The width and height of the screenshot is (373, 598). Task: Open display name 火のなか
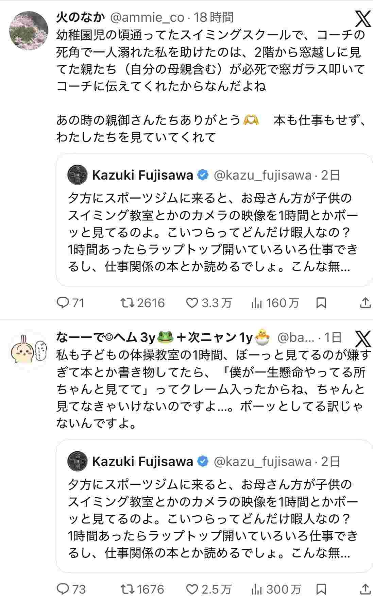pyautogui.click(x=80, y=17)
